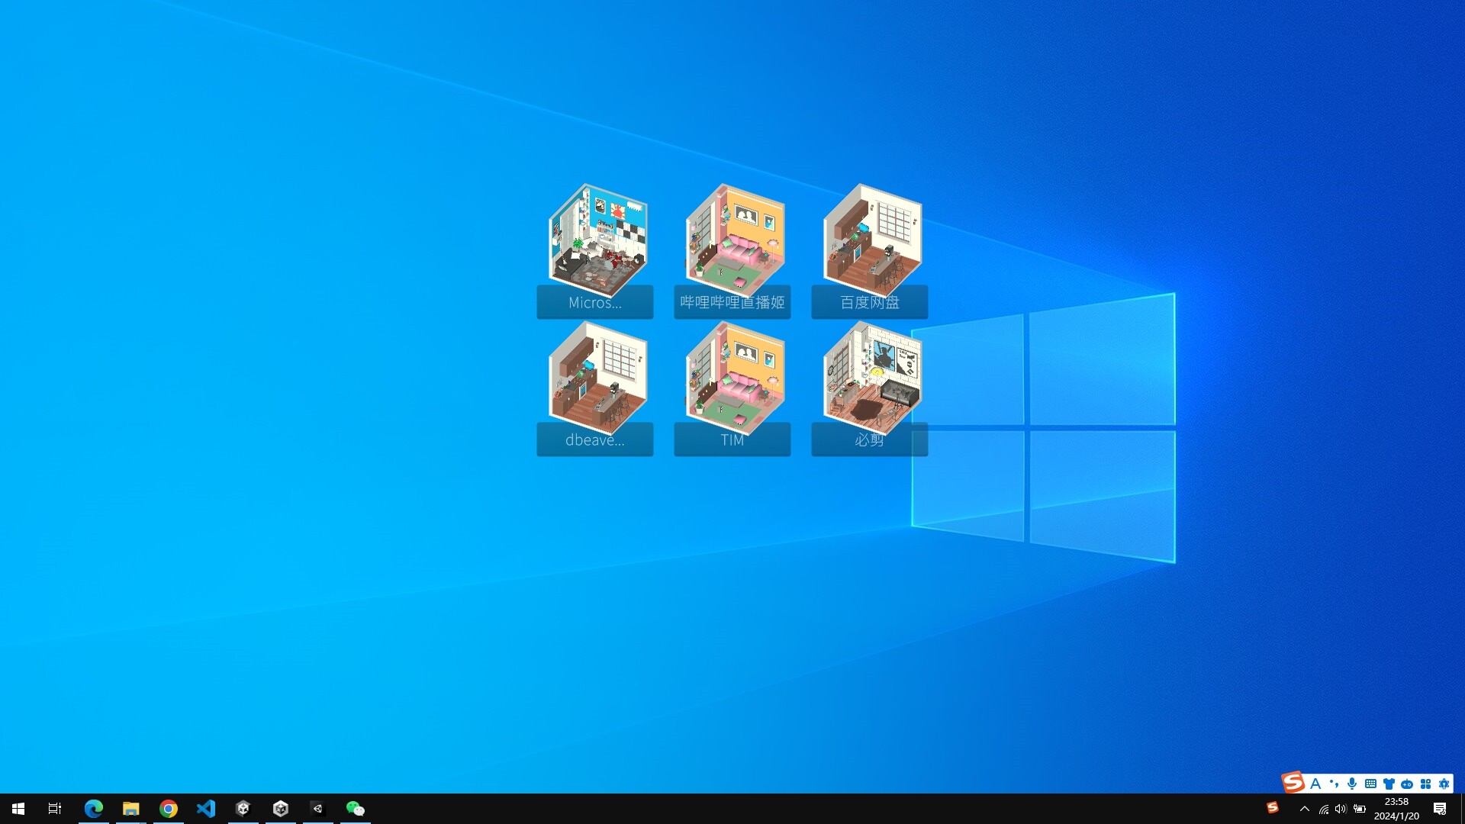Open the Sogou toolbox grid icon
1465x824 pixels.
click(x=1426, y=784)
